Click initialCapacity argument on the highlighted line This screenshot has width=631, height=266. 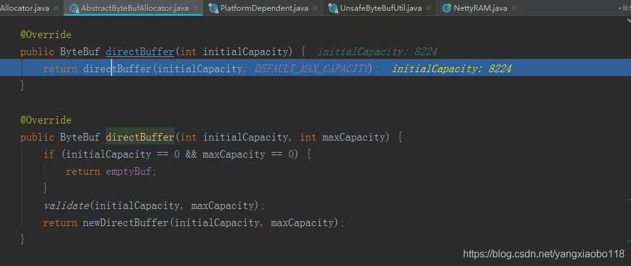pyautogui.click(x=200, y=69)
